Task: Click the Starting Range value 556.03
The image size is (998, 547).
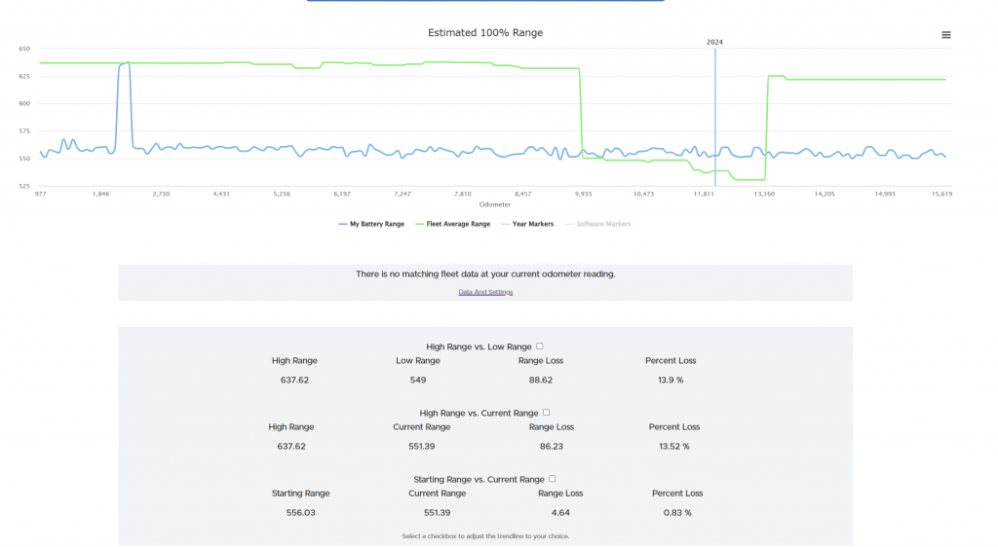Action: point(300,512)
